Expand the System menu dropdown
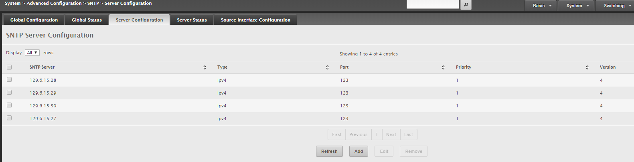The width and height of the screenshot is (634, 162). (x=576, y=6)
